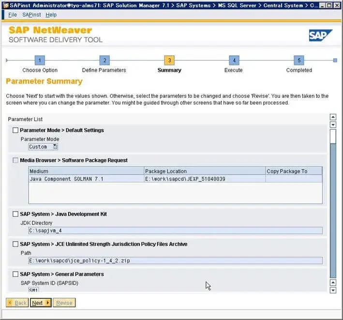Click the SAPinst title bar application icon
The height and width of the screenshot is (320, 343).
[x=6, y=5]
